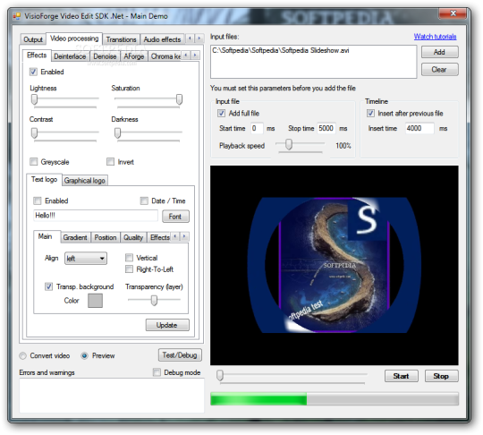Toggle Transp. background checkbox
483x435 pixels.
click(48, 286)
